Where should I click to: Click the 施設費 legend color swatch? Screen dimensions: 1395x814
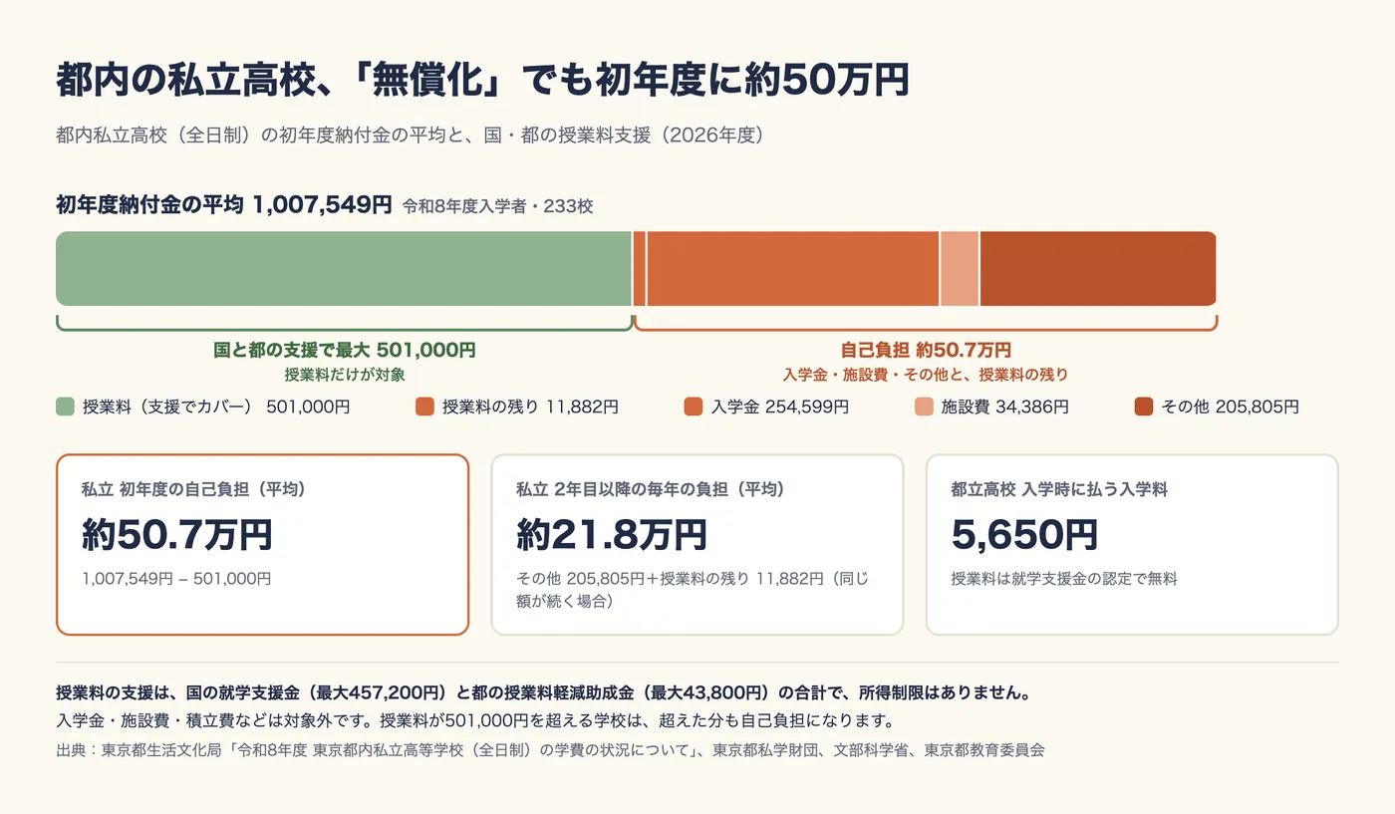coord(924,407)
